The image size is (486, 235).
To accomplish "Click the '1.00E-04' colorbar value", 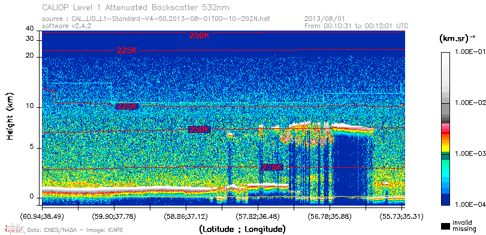I will [470, 204].
